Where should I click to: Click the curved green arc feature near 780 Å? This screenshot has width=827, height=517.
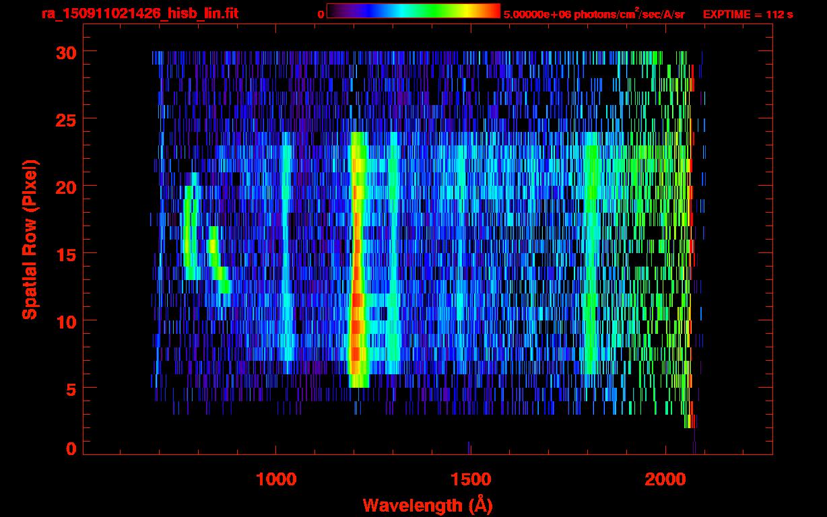click(x=189, y=232)
